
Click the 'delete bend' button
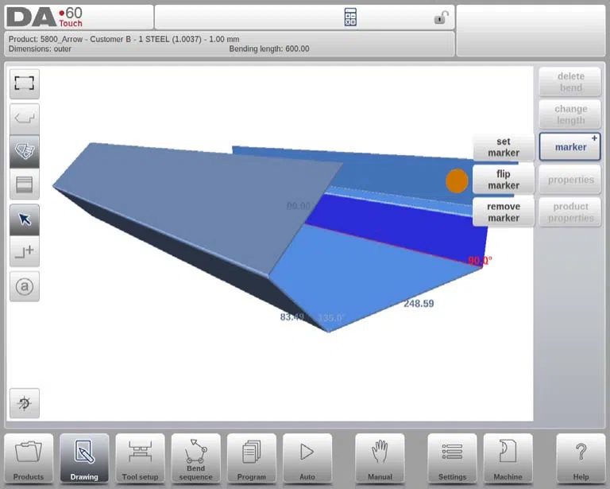click(570, 82)
